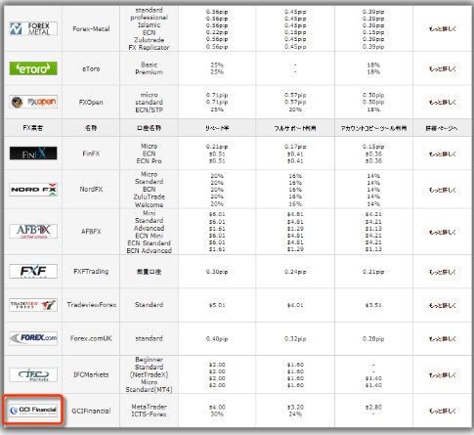This screenshot has width=474, height=435.
Task: Select the FinFX name cell
Action: pos(91,153)
